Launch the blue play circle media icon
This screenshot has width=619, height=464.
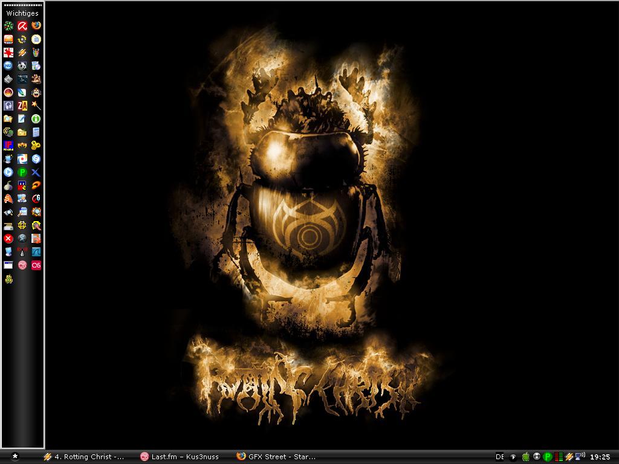8,172
